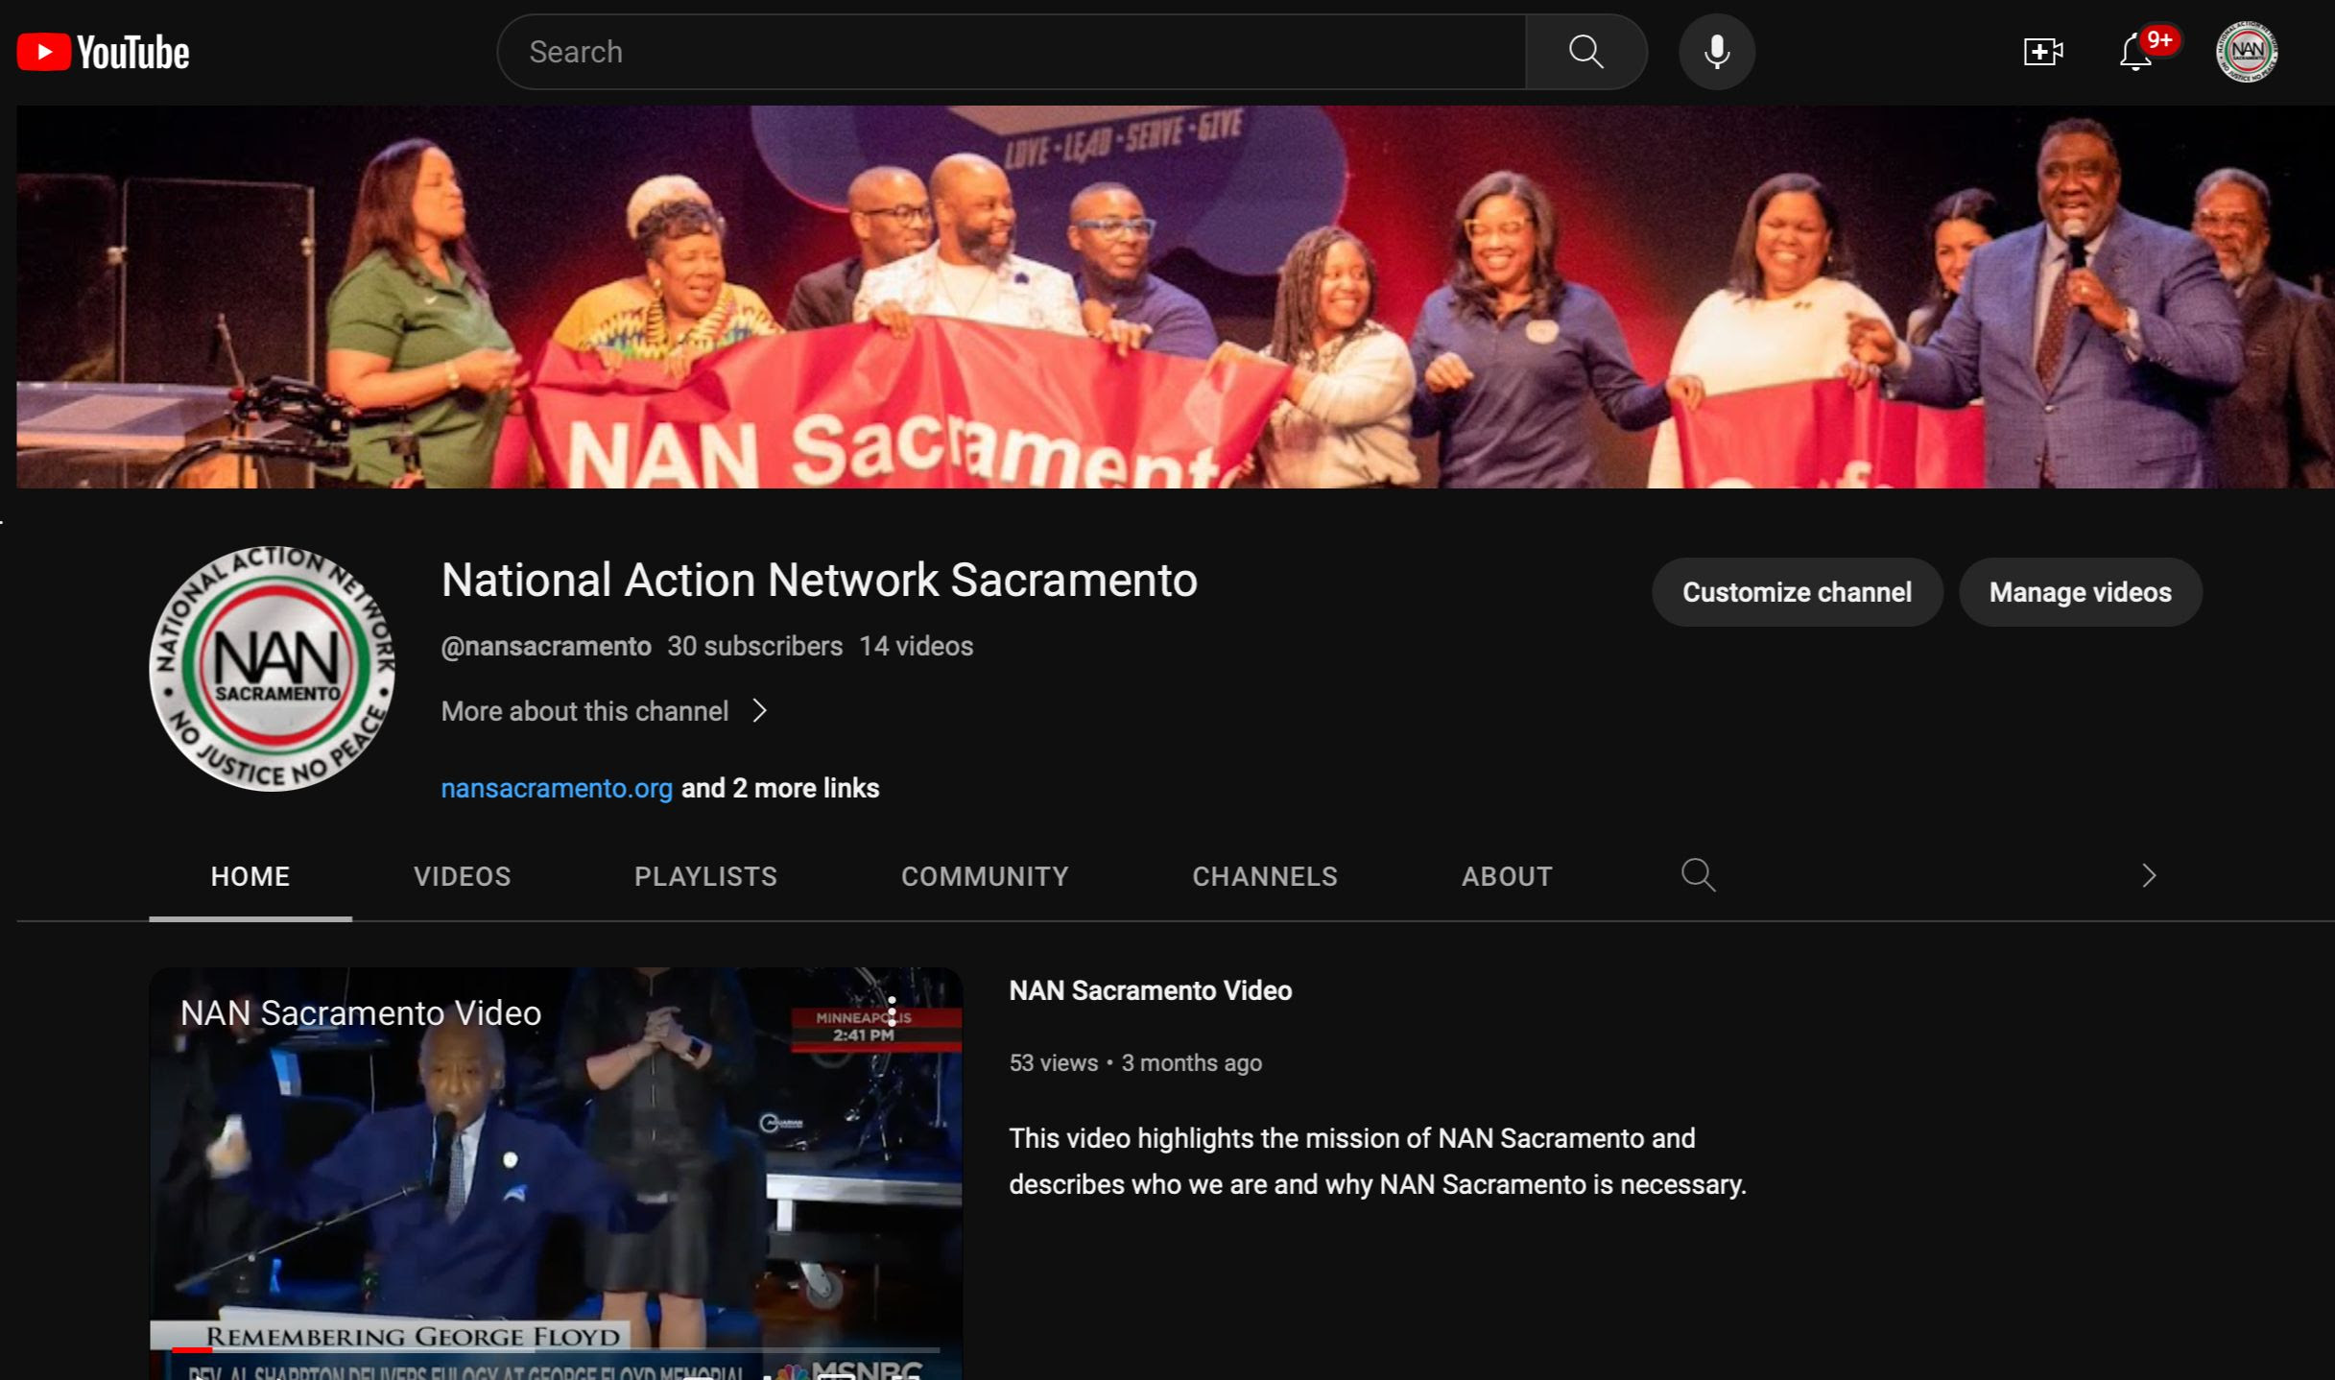
Task: Click '14 videos' text
Action: click(916, 647)
